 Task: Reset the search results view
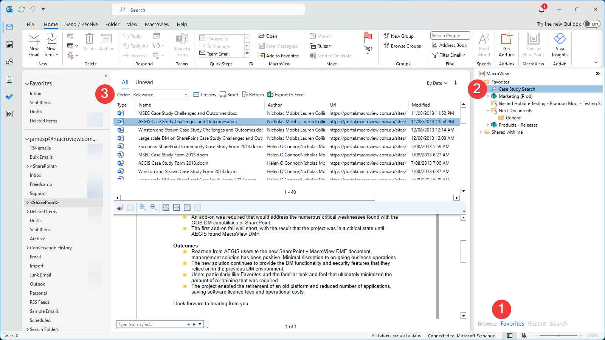coord(229,95)
